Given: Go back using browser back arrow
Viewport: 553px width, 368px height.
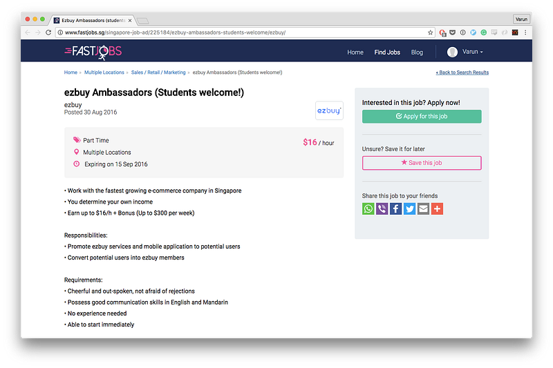Looking at the screenshot, I should pyautogui.click(x=28, y=32).
